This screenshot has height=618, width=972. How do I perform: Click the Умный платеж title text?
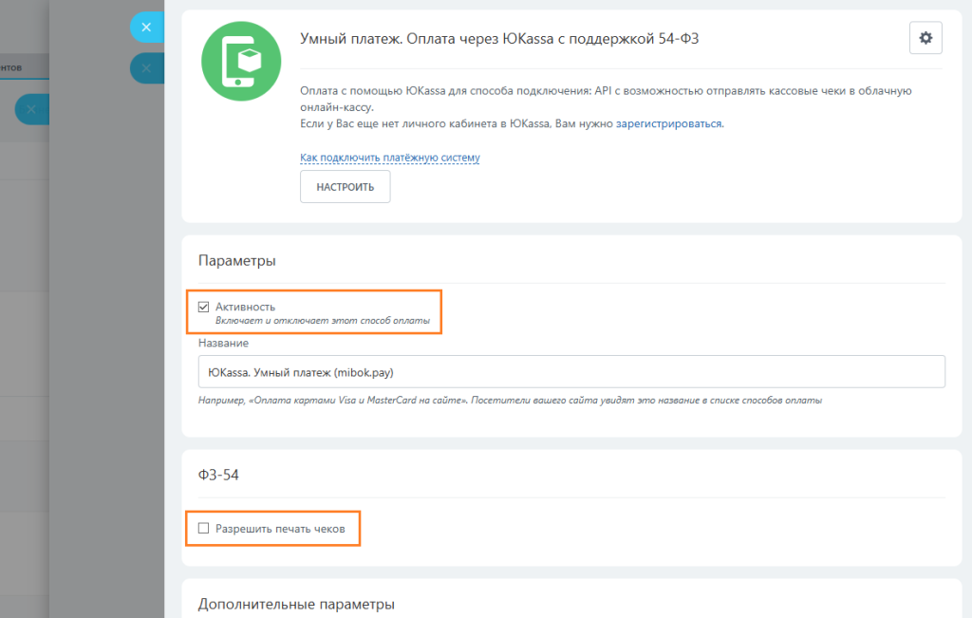coord(499,38)
